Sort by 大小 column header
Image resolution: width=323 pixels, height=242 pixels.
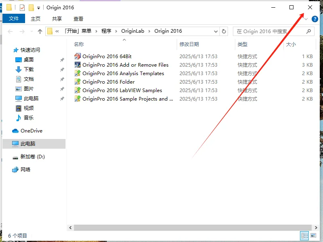[291, 44]
